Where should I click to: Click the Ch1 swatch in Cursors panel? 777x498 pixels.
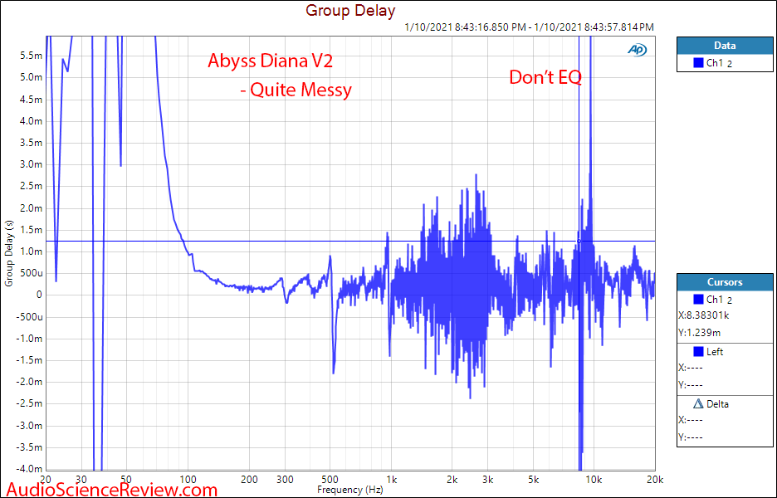[x=699, y=300]
